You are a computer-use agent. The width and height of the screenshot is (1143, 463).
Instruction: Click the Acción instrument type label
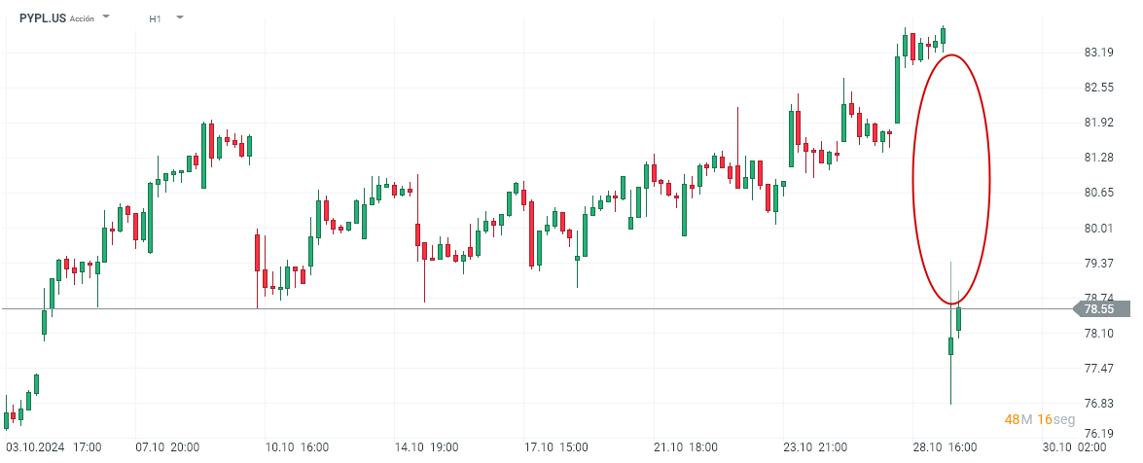coord(82,18)
